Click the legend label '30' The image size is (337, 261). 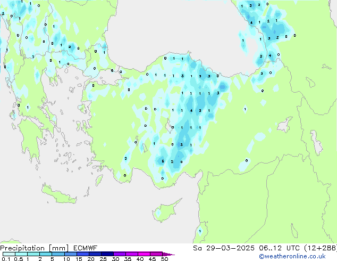point(115,259)
